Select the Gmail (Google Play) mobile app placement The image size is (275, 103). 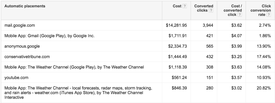[49, 36]
